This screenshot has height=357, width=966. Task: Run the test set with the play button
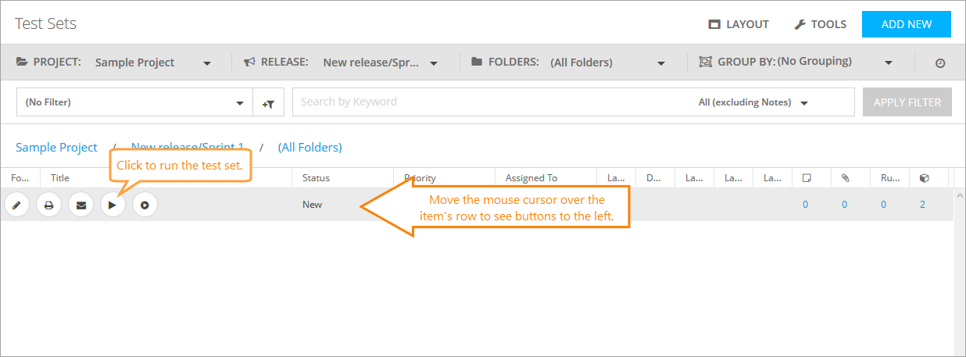[113, 205]
